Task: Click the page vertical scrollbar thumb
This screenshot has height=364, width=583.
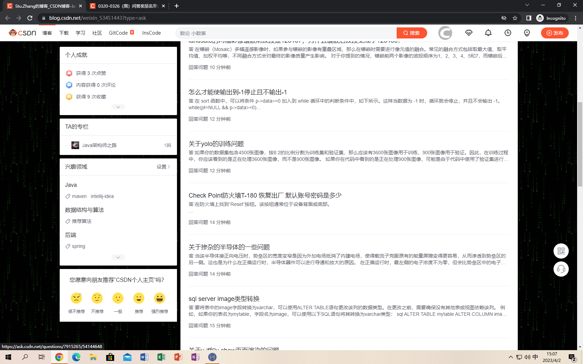Action: click(x=580, y=145)
